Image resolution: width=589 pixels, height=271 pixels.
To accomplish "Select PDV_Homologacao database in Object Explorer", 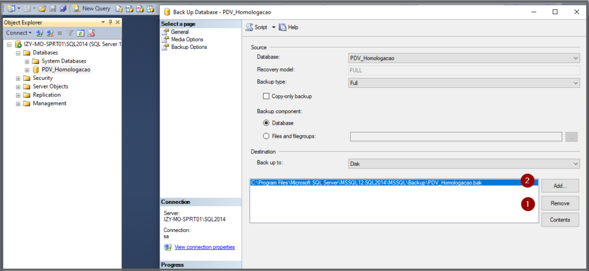I will click(x=66, y=69).
